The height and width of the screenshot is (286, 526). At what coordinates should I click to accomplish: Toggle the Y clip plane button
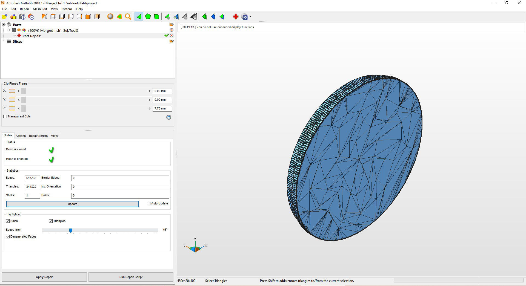[12, 100]
